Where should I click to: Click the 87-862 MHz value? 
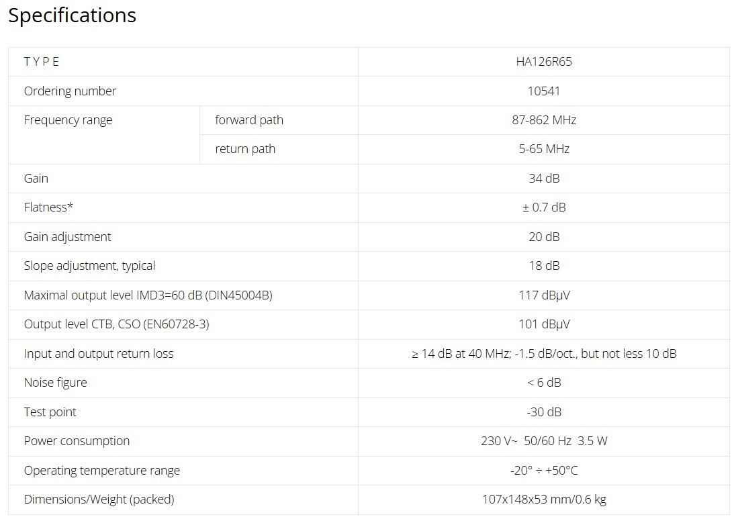[x=543, y=120]
